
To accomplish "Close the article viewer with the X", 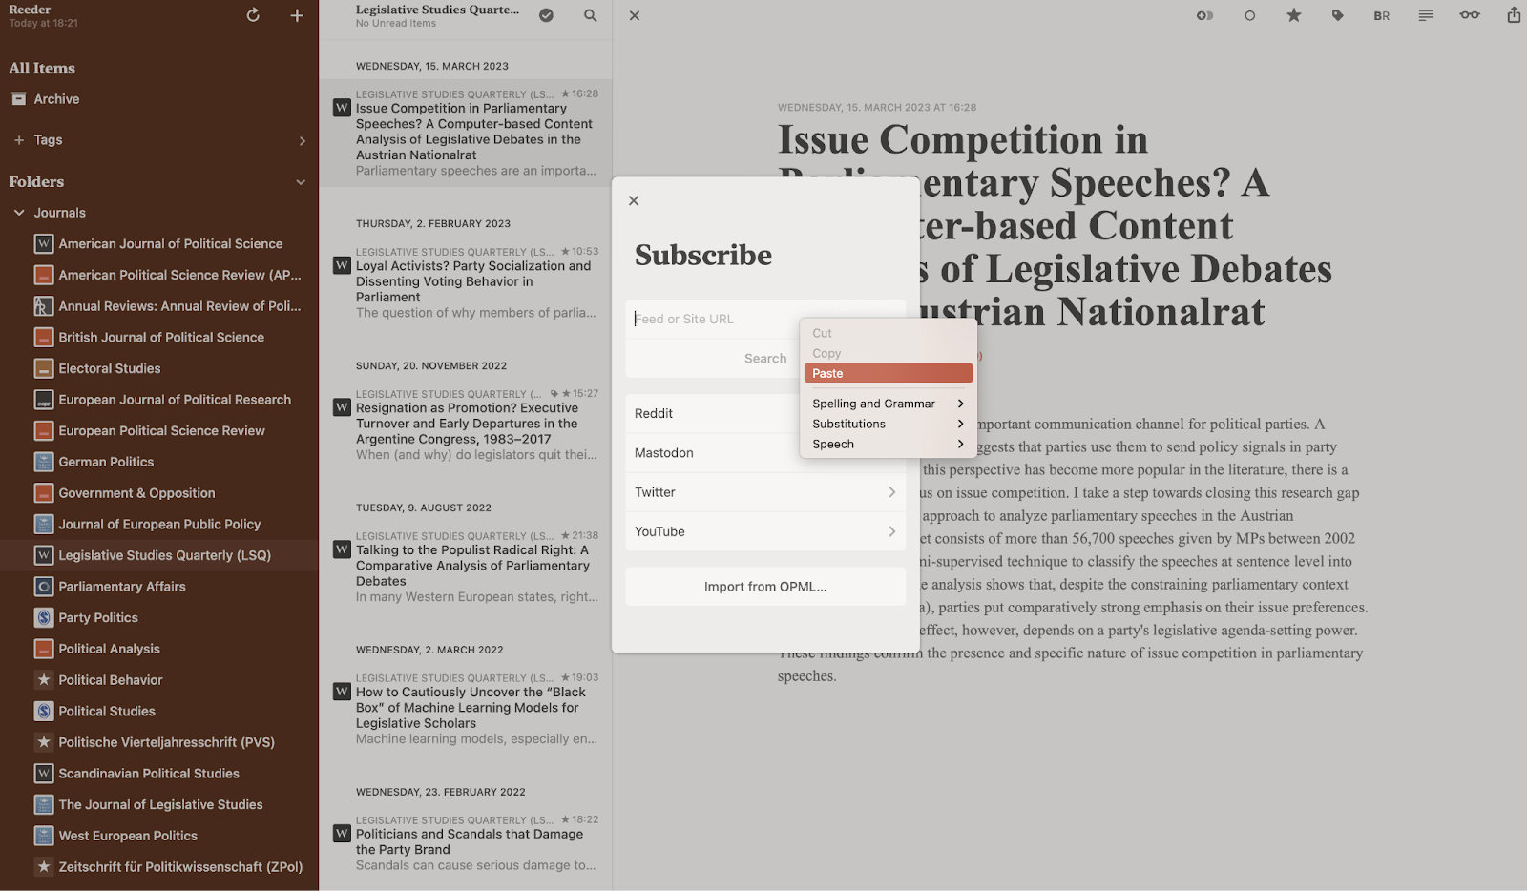I will click(x=635, y=16).
